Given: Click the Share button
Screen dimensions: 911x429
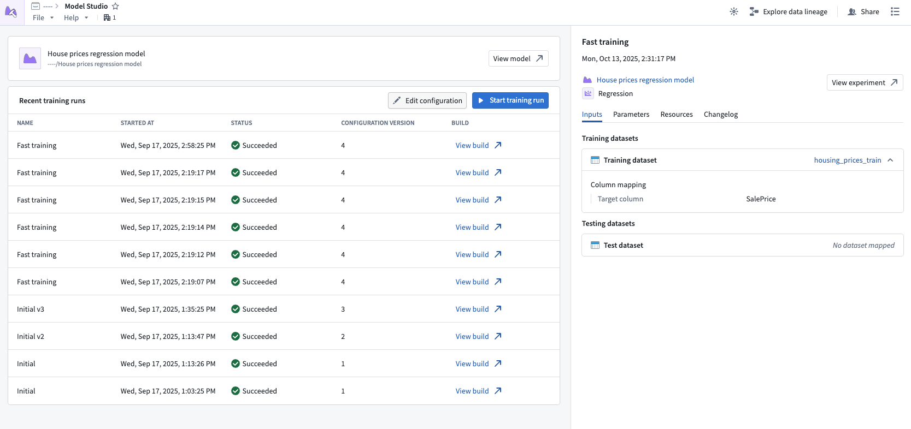Looking at the screenshot, I should [863, 11].
